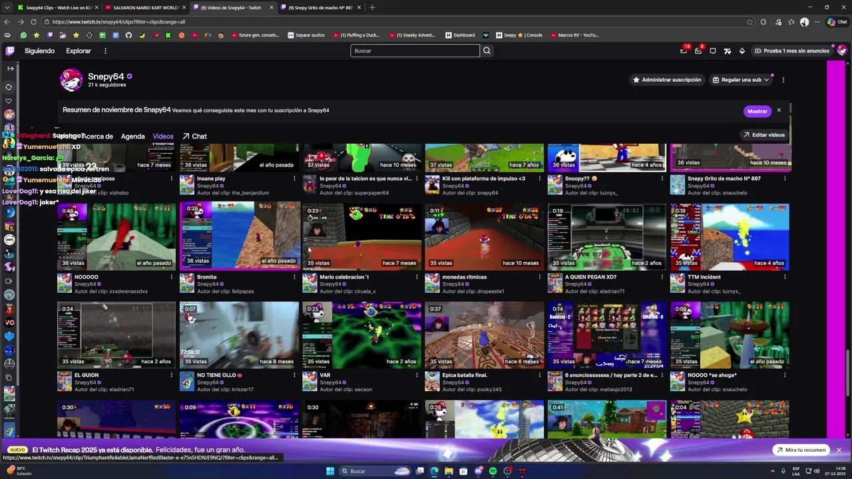
Task: Open the 'Chat' tab link
Action: click(x=194, y=136)
